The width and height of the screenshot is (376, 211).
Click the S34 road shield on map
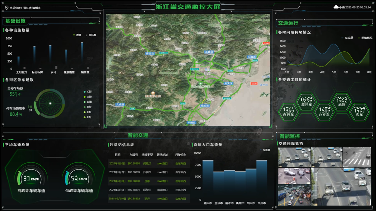click(x=132, y=109)
